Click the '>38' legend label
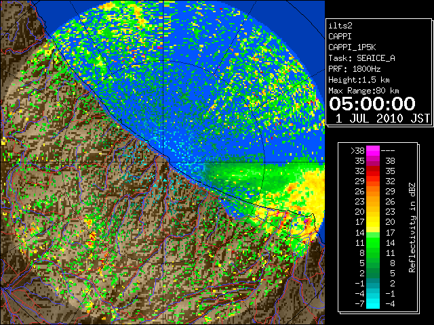The image size is (434, 325). pos(357,150)
